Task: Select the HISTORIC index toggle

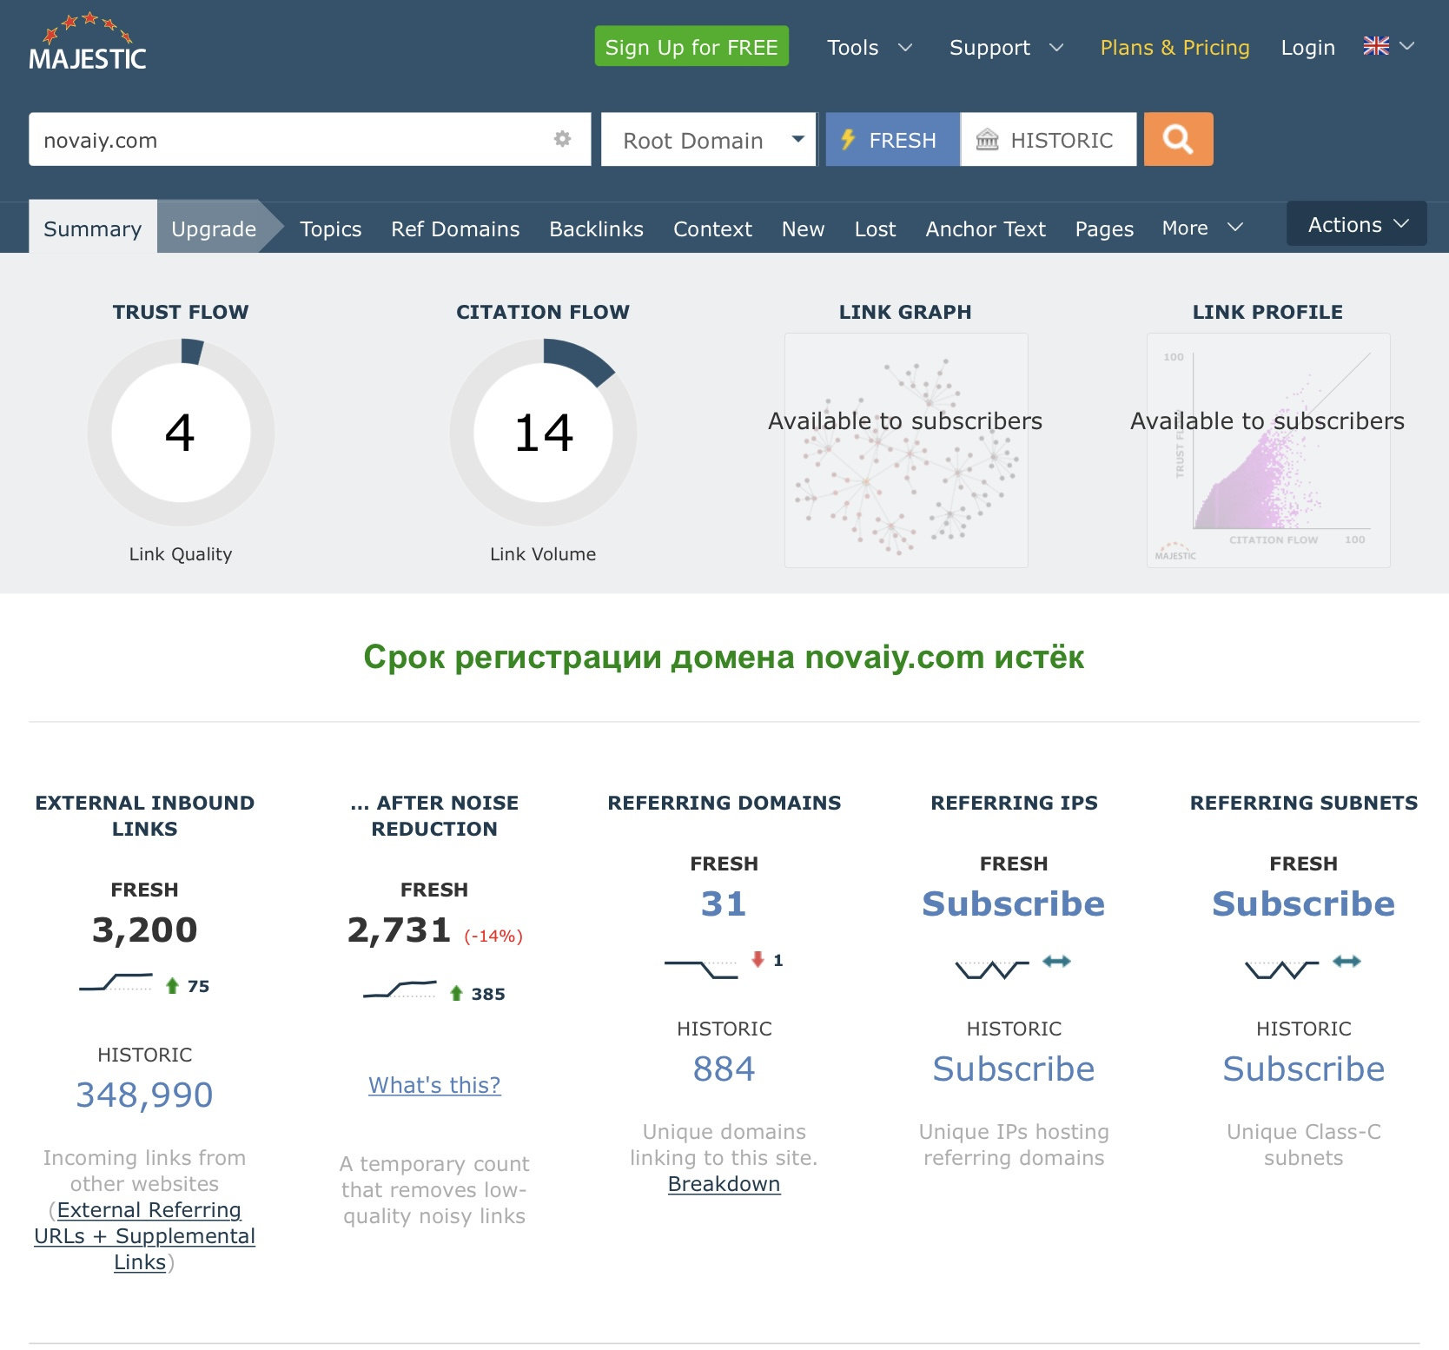Action: pos(1048,139)
